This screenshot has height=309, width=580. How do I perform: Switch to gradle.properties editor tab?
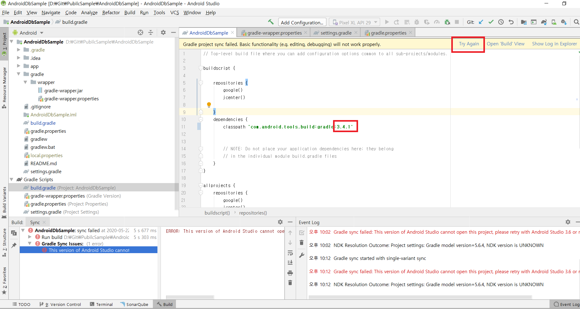[x=388, y=33]
